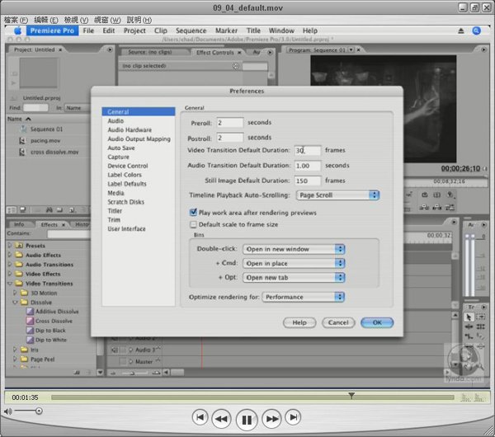
Task: Expand the 3D Motion folder
Action: (x=15, y=293)
